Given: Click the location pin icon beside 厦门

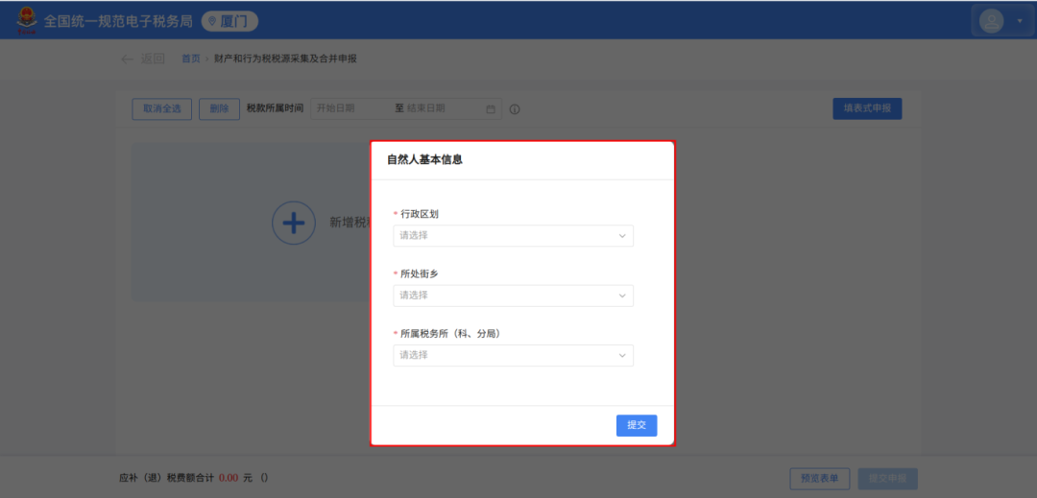Looking at the screenshot, I should (x=212, y=21).
